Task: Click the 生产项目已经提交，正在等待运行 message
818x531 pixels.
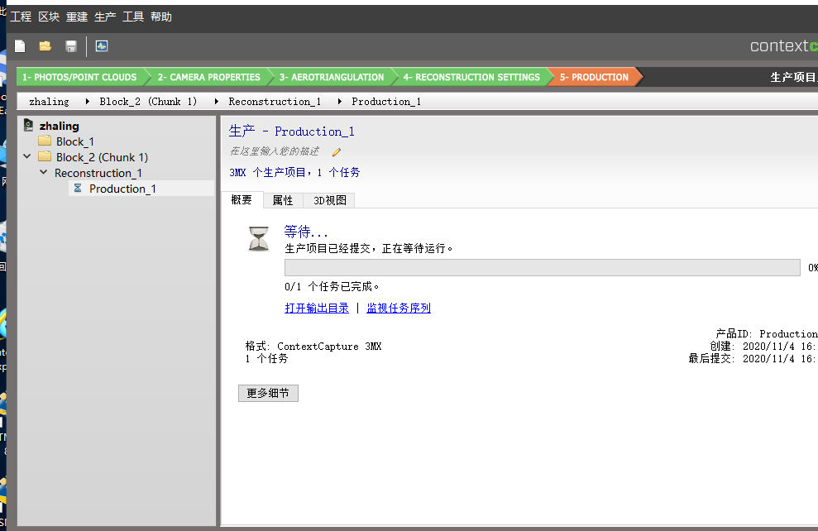Action: coord(369,248)
